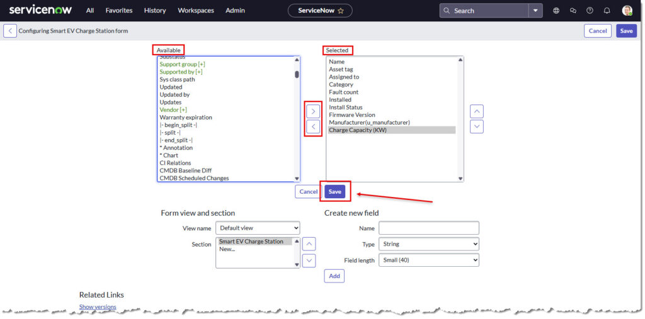The image size is (645, 319).
Task: Remove the field using left arrow button
Action: (x=313, y=126)
